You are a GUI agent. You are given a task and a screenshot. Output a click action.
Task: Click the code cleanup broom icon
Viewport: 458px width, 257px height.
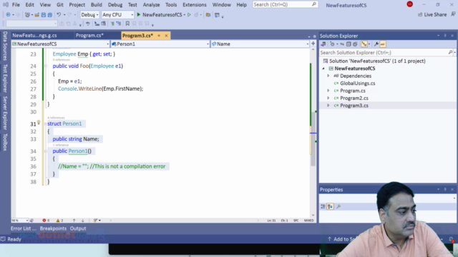tap(95, 221)
